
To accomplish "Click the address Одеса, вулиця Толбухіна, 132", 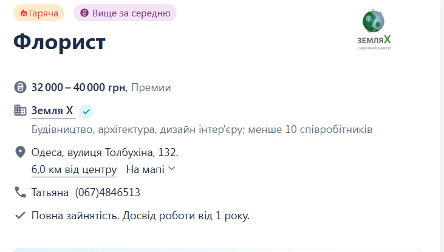I will (104, 152).
